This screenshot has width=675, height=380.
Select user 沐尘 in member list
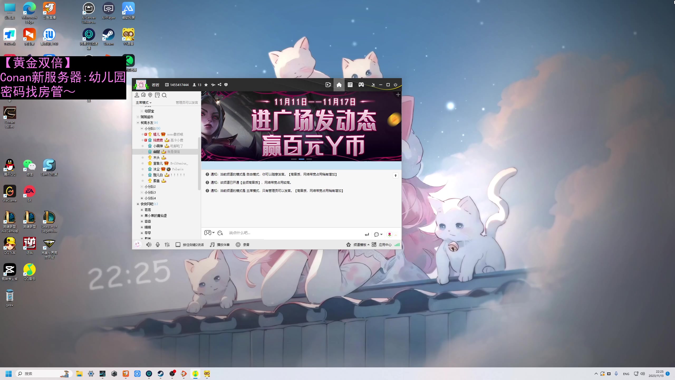pyautogui.click(x=156, y=169)
